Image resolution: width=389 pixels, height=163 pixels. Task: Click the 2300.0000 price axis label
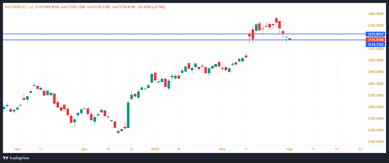coord(375,142)
